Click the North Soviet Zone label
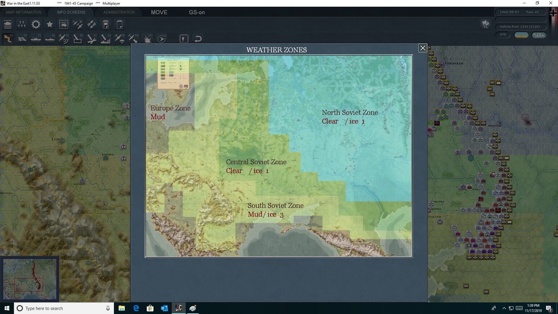 [350, 113]
